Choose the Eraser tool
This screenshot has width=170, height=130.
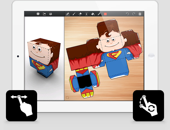click(x=80, y=14)
